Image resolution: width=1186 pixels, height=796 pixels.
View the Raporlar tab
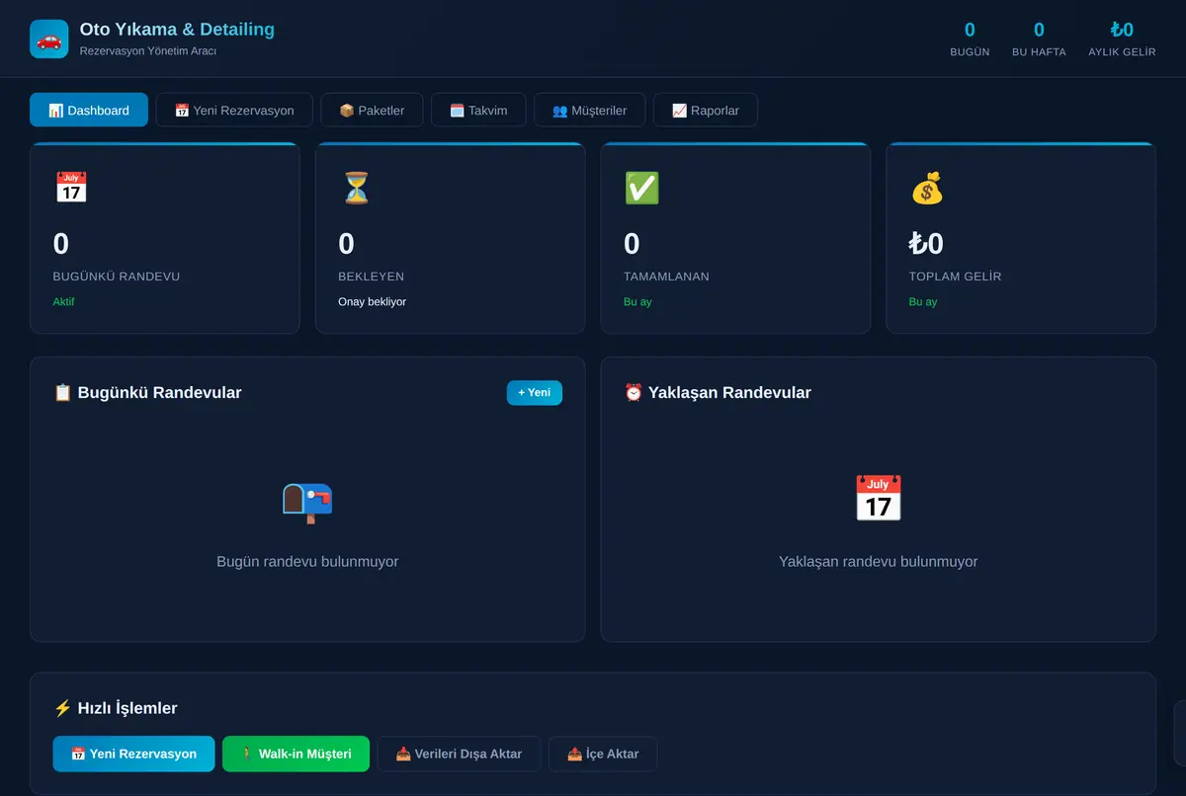pos(706,110)
